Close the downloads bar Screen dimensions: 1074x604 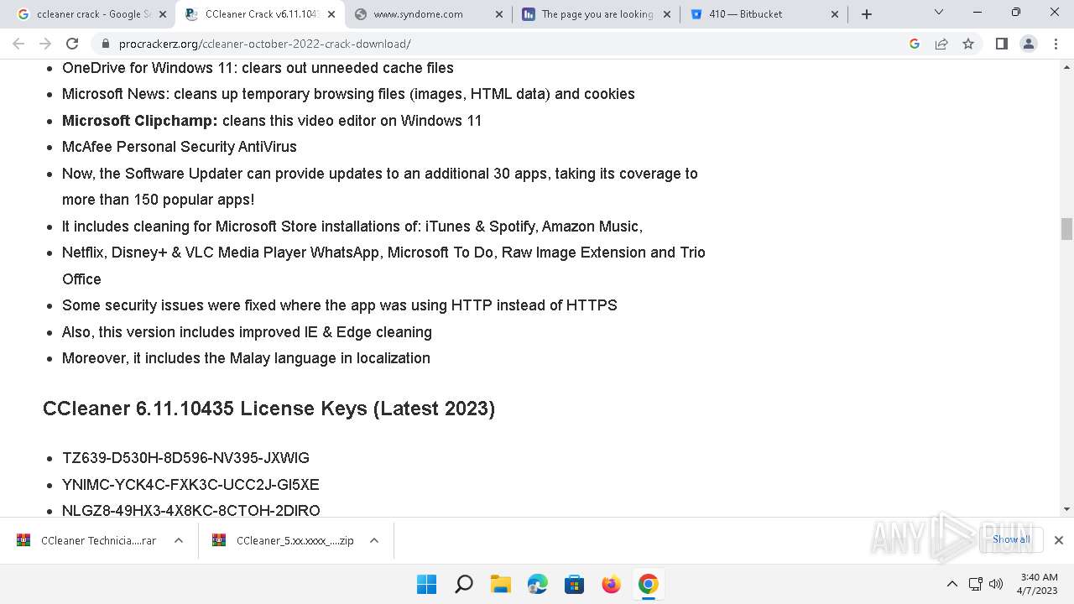point(1059,540)
